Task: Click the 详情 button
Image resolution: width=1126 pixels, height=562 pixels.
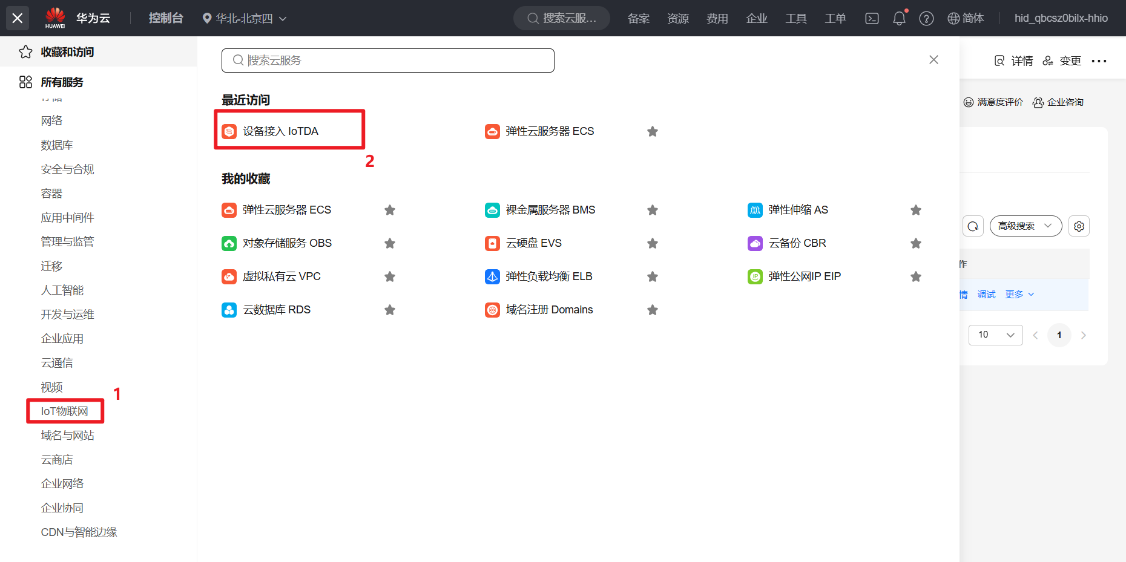Action: click(1014, 60)
